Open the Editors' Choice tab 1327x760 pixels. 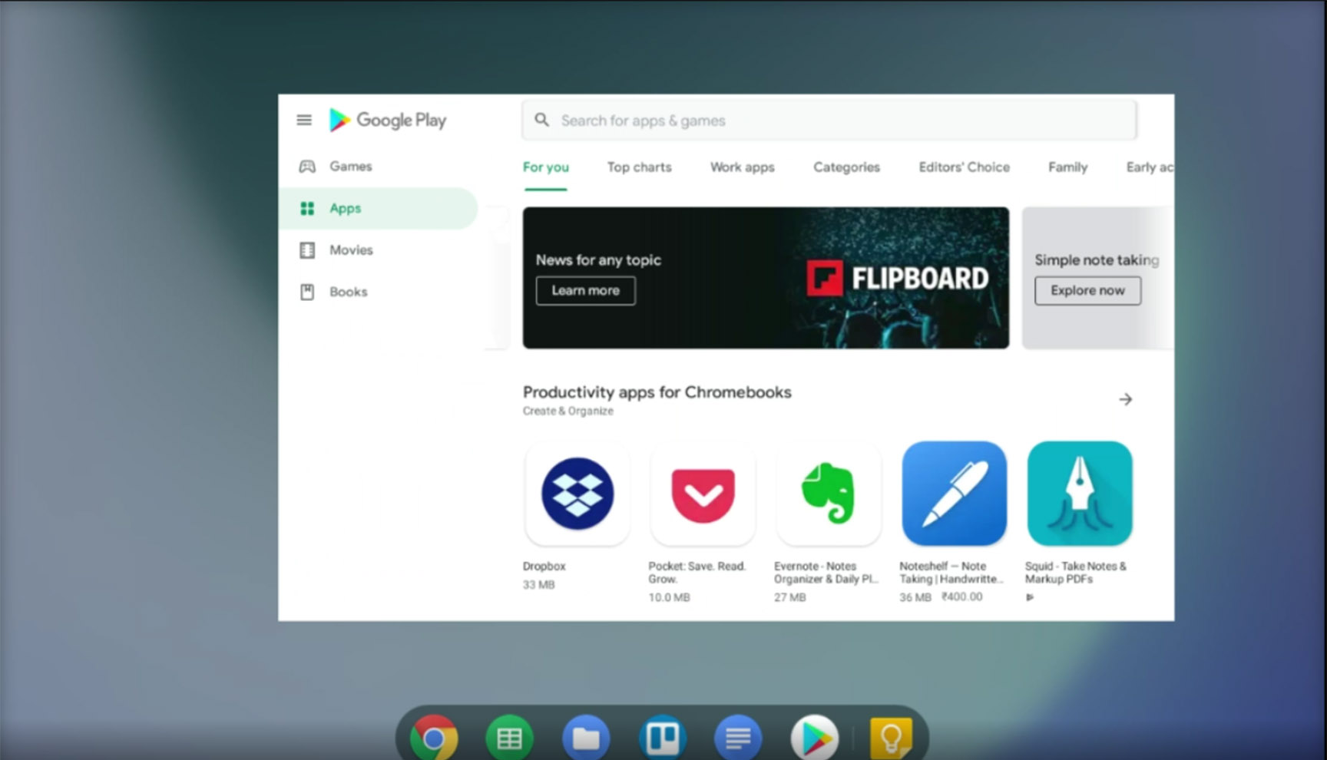tap(964, 167)
